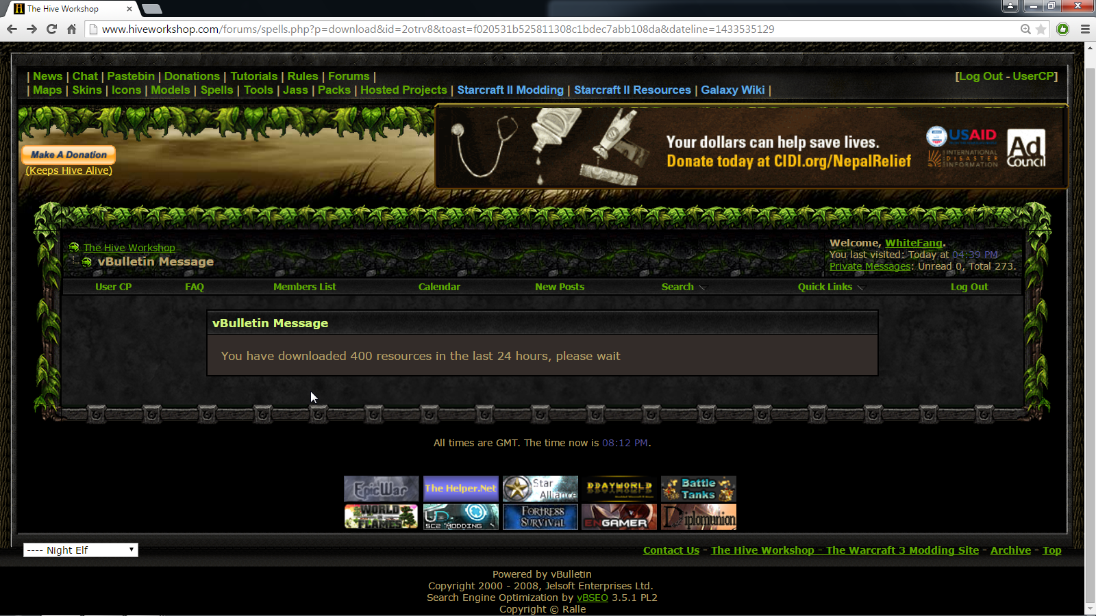
Task: Open User CP in forum navbar
Action: click(x=113, y=287)
